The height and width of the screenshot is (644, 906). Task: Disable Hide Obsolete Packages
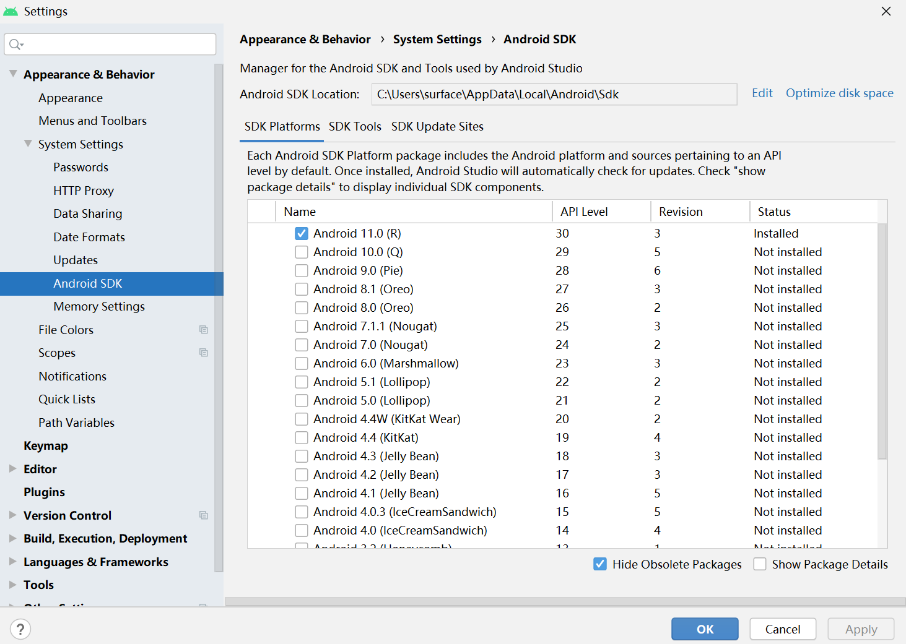(599, 564)
